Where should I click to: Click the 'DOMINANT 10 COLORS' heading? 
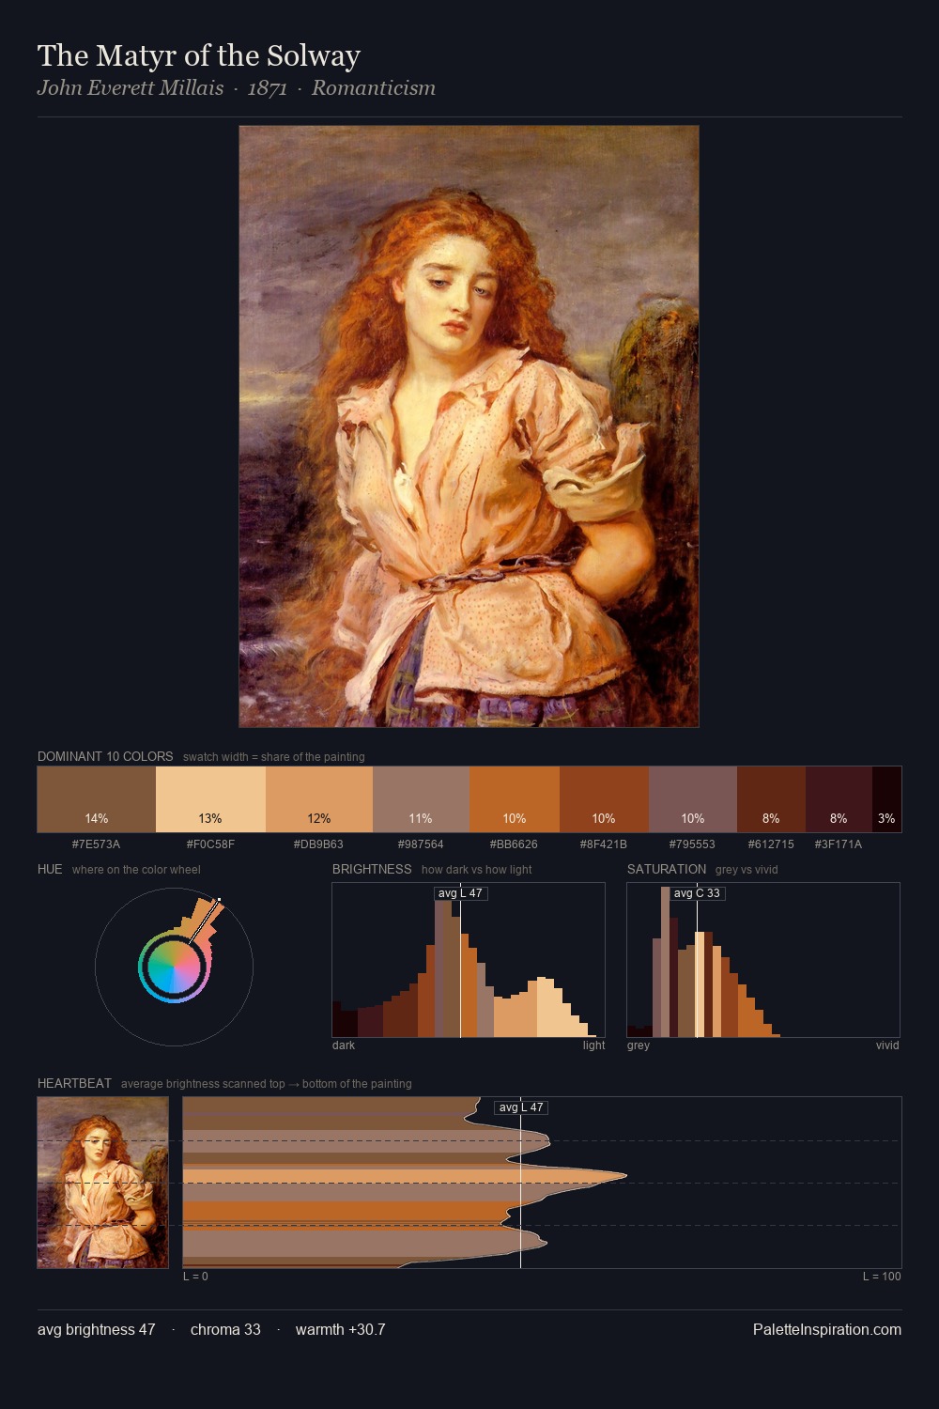tap(105, 756)
